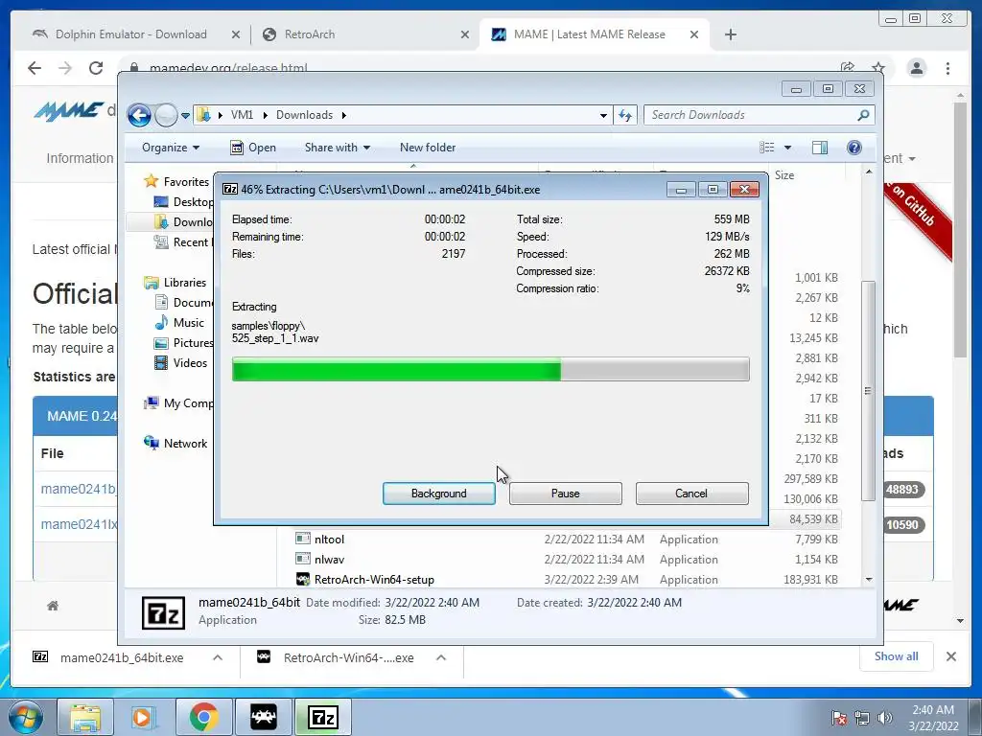The width and height of the screenshot is (982, 736).
Task: Expand address bar history dropdown
Action: (x=603, y=115)
